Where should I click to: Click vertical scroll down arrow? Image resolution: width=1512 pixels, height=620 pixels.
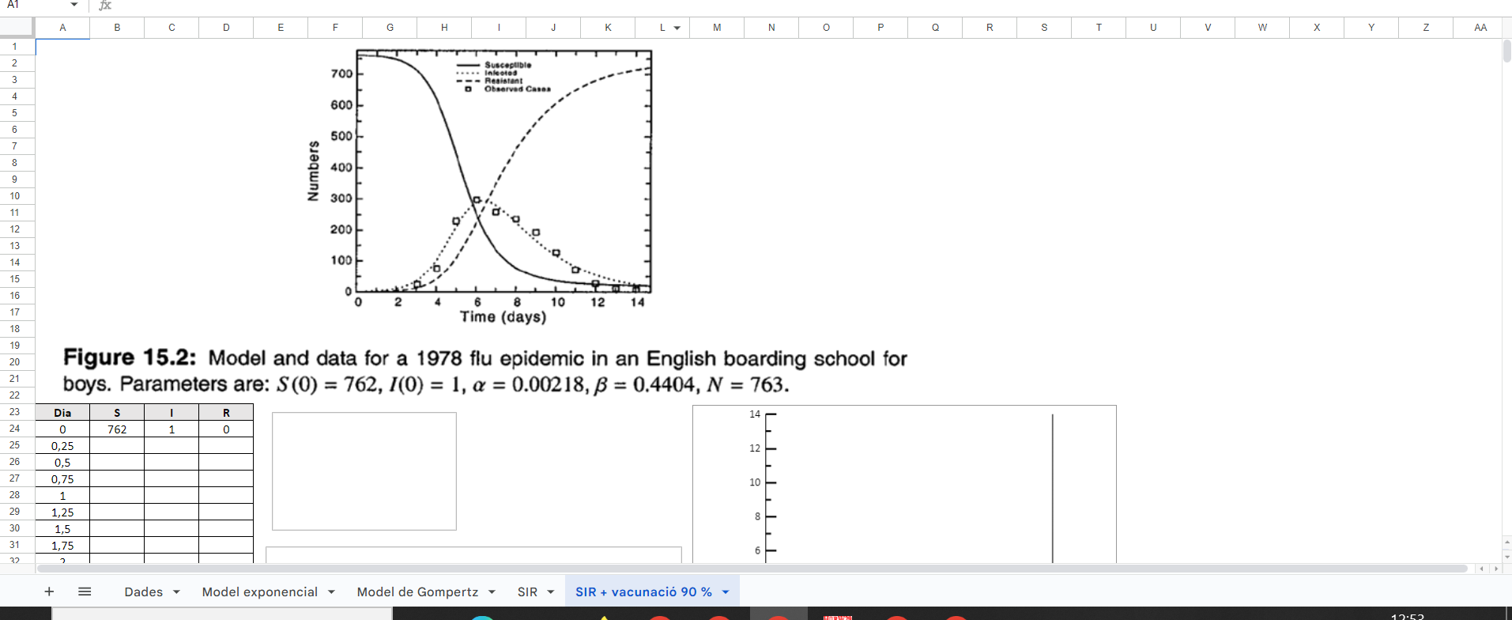point(1506,557)
